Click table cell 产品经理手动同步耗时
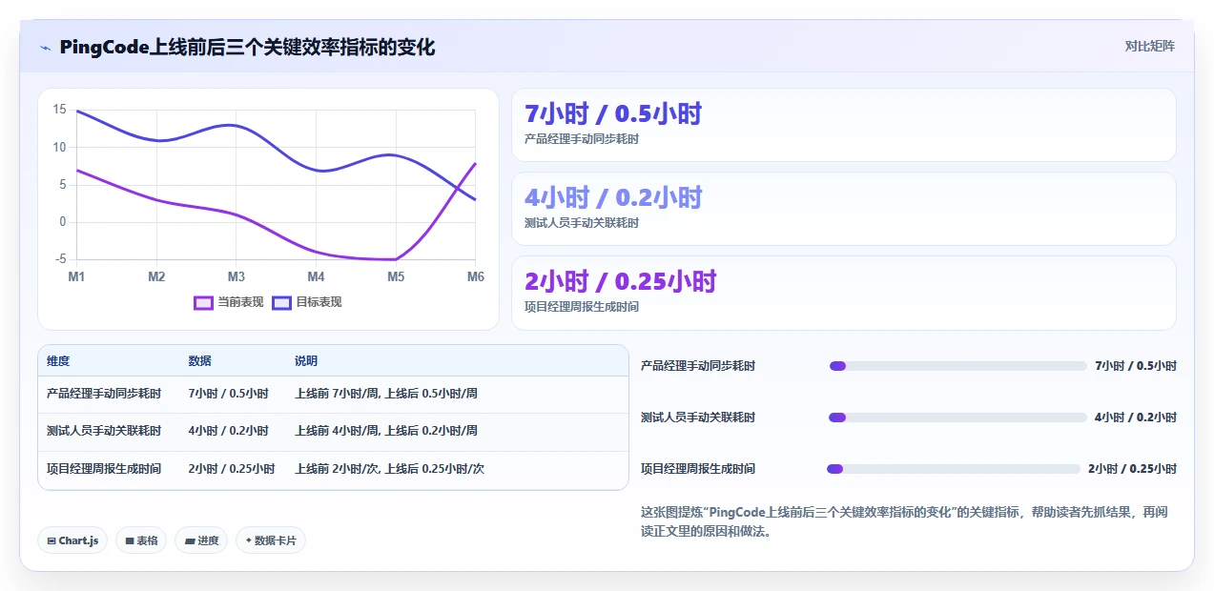Screen dimensions: 1214x591 pyautogui.click(x=104, y=393)
